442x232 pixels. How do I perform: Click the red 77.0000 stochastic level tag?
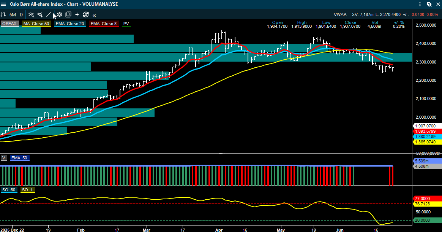point(427,199)
